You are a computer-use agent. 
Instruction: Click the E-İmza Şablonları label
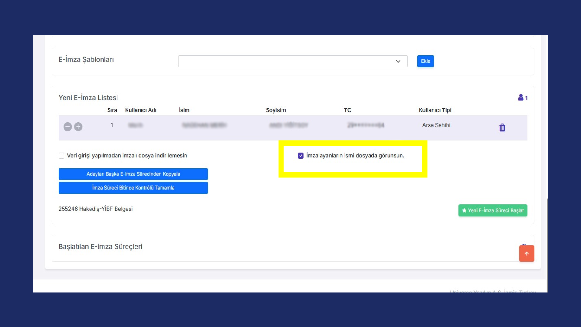click(x=86, y=60)
